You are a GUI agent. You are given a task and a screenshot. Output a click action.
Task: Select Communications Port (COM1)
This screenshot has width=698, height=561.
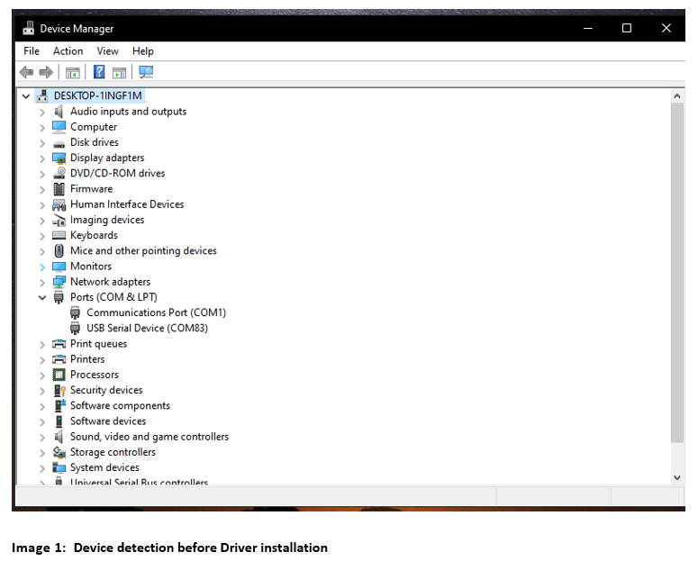[x=156, y=312]
